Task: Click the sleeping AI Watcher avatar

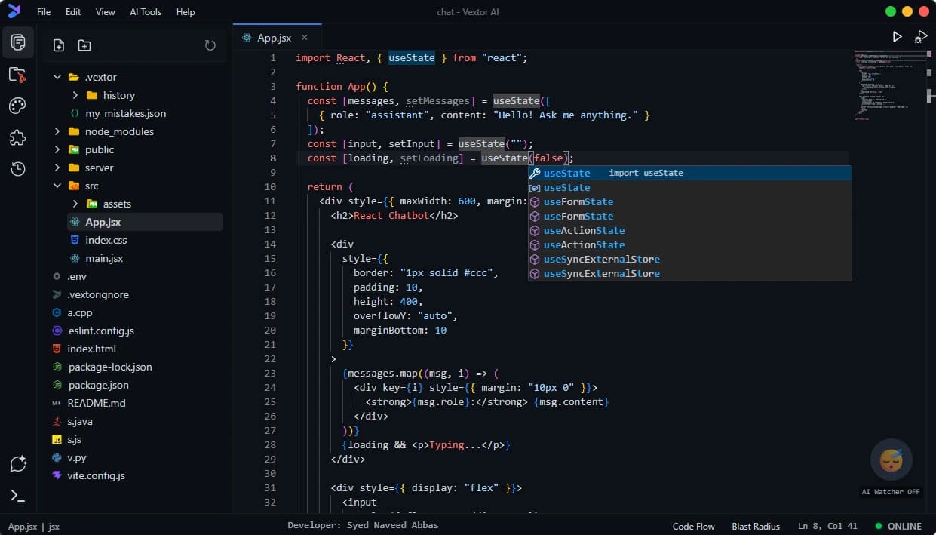Action: tap(892, 460)
